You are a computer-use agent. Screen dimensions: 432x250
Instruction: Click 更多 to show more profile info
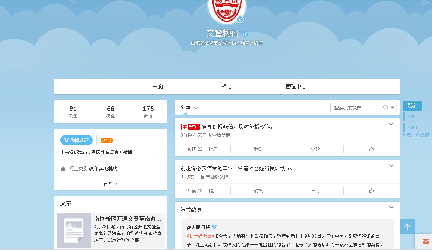click(x=110, y=184)
